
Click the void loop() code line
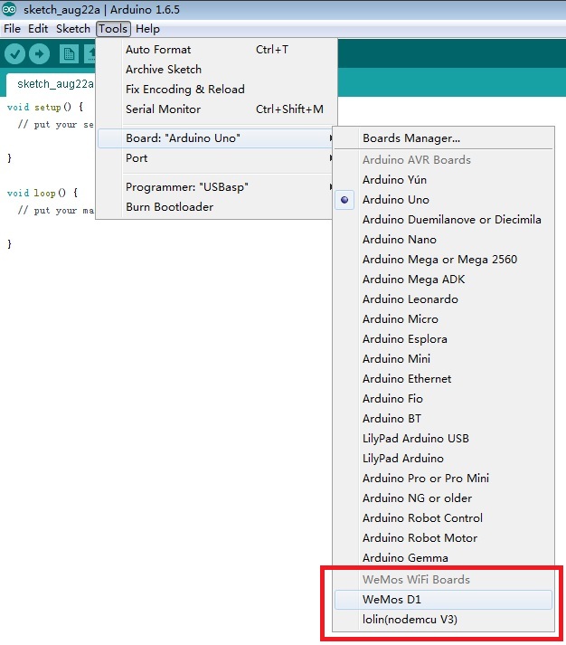click(42, 193)
